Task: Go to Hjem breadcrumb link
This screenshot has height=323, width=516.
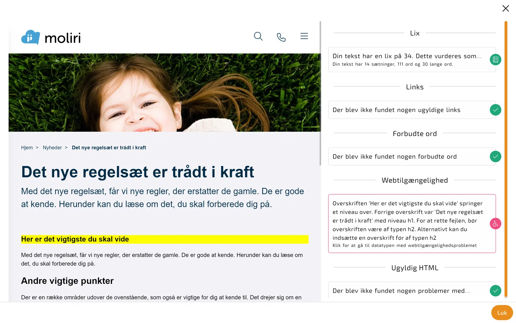Action: tap(27, 148)
